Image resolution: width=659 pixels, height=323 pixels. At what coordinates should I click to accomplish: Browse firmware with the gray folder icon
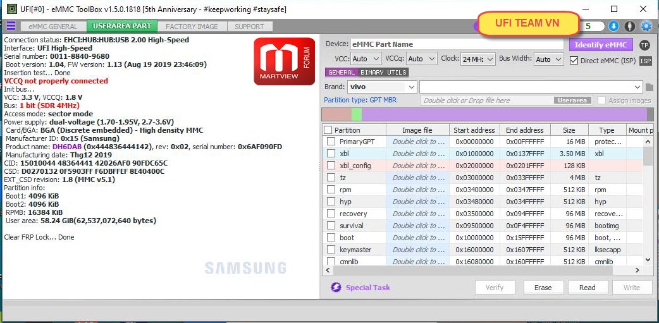650,87
